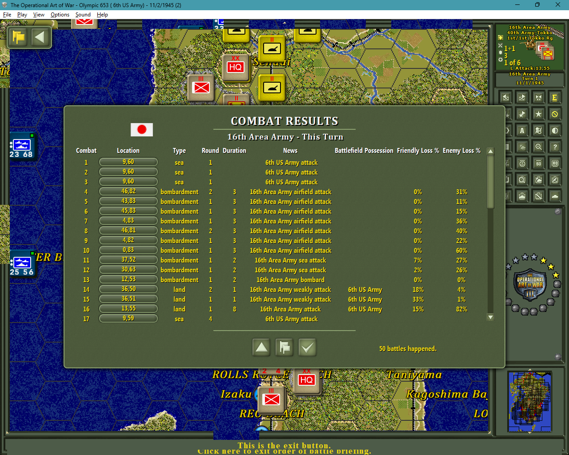Image resolution: width=569 pixels, height=455 pixels.
Task: Click location 13,55 button for combat 16
Action: [128, 309]
